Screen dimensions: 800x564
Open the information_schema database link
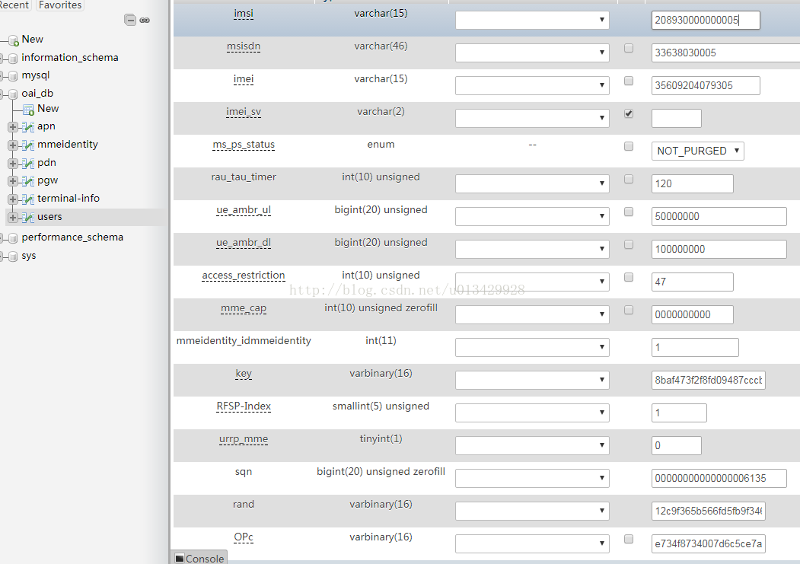tap(70, 58)
